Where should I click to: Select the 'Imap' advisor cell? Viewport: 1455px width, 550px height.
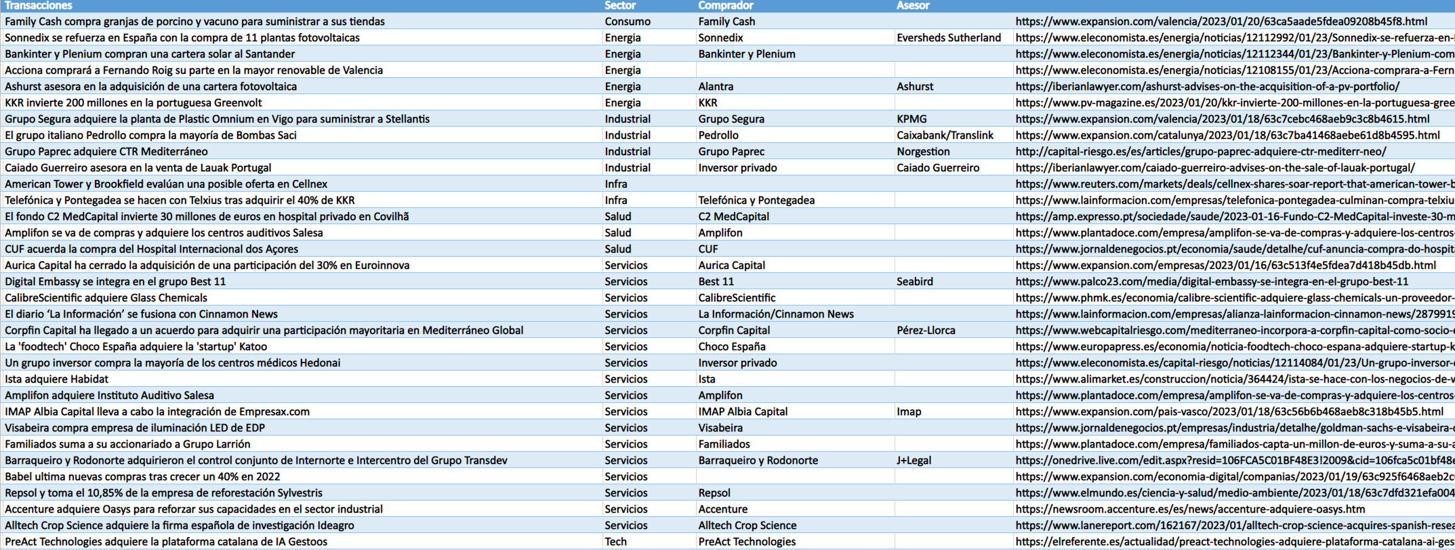(x=954, y=412)
